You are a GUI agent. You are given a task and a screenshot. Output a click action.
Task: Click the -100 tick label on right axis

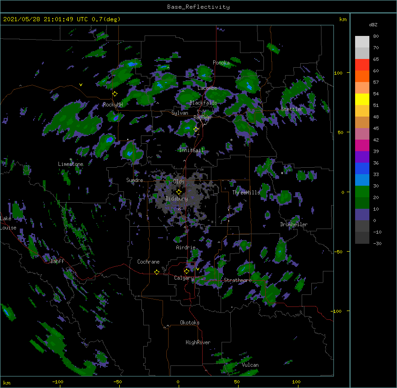pos(337,311)
